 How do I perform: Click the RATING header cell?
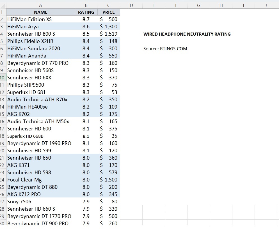coord(86,12)
